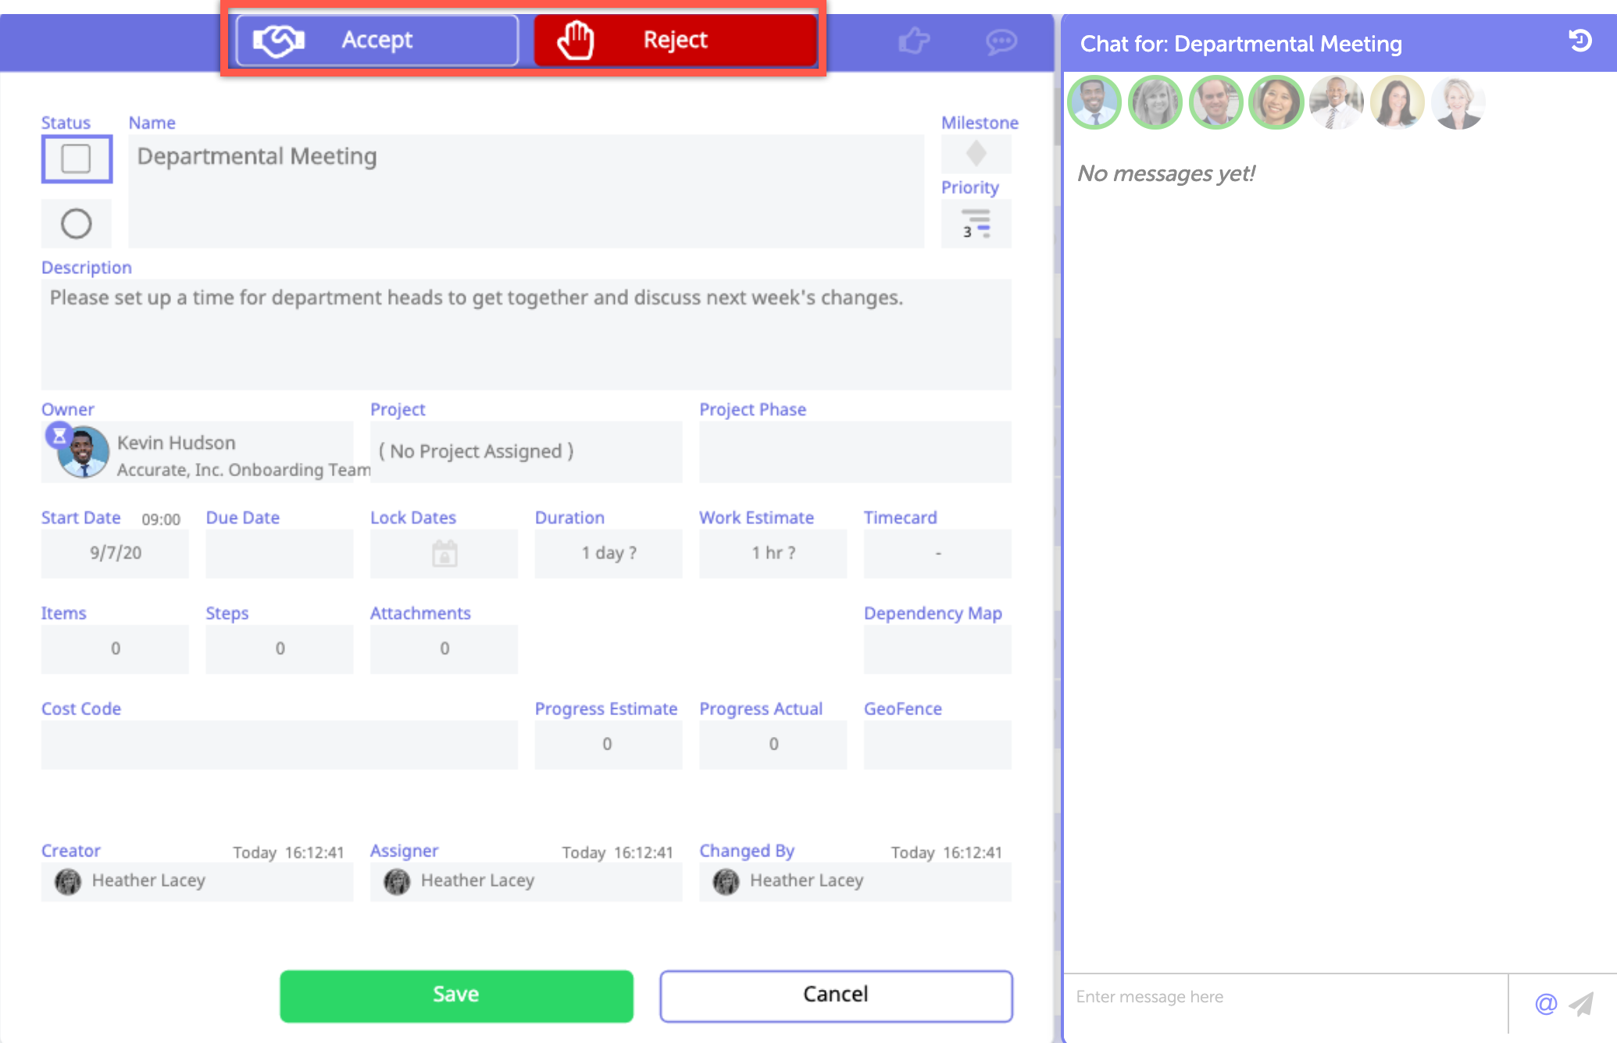Click the Reject hand icon
The width and height of the screenshot is (1617, 1043).
[576, 41]
